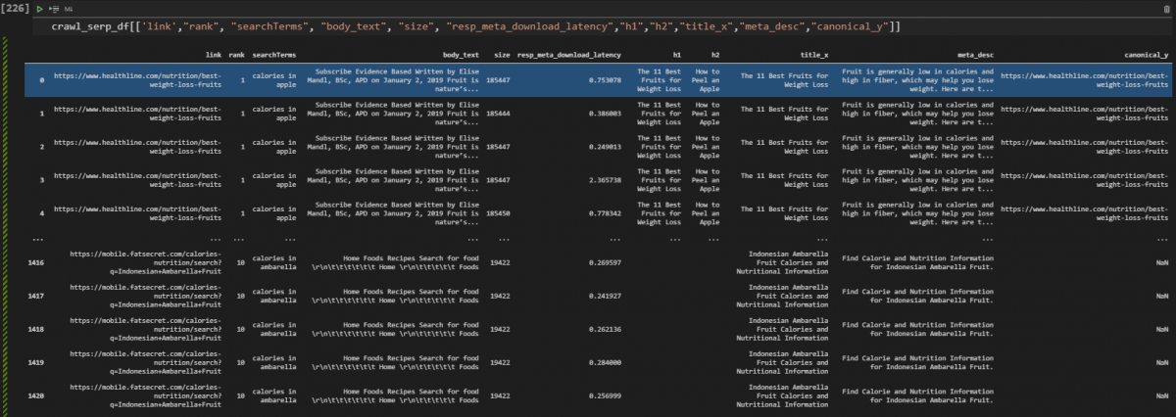This screenshot has width=1176, height=417.
Task: Click the 'h1' column header
Action: (677, 56)
